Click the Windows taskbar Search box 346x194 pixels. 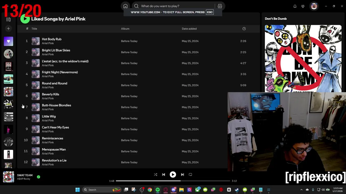click(102, 190)
